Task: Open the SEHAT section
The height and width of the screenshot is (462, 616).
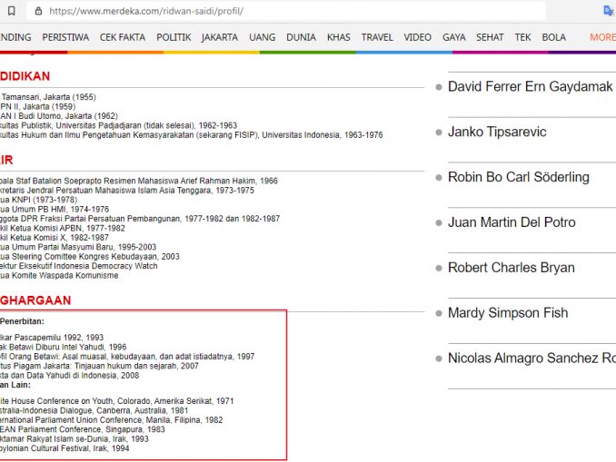Action: (490, 37)
